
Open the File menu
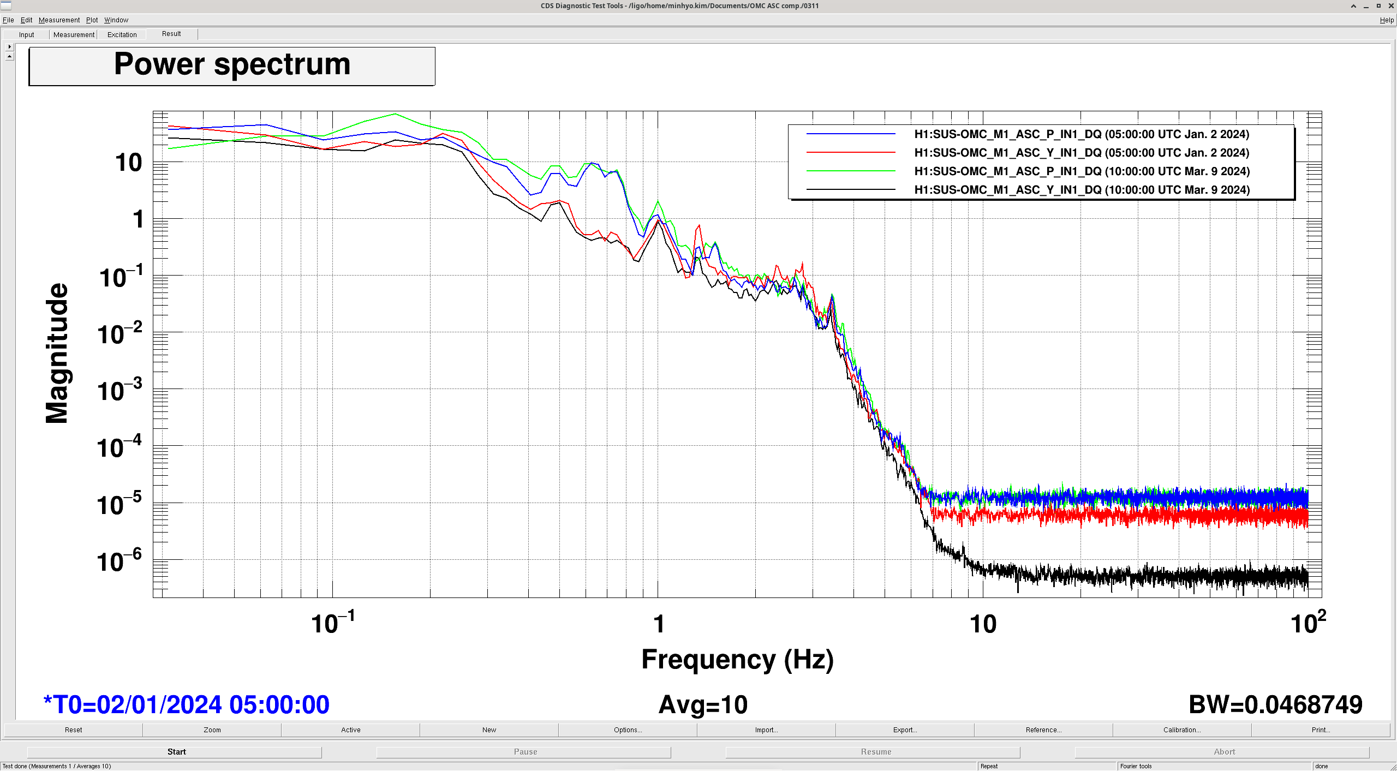point(8,20)
